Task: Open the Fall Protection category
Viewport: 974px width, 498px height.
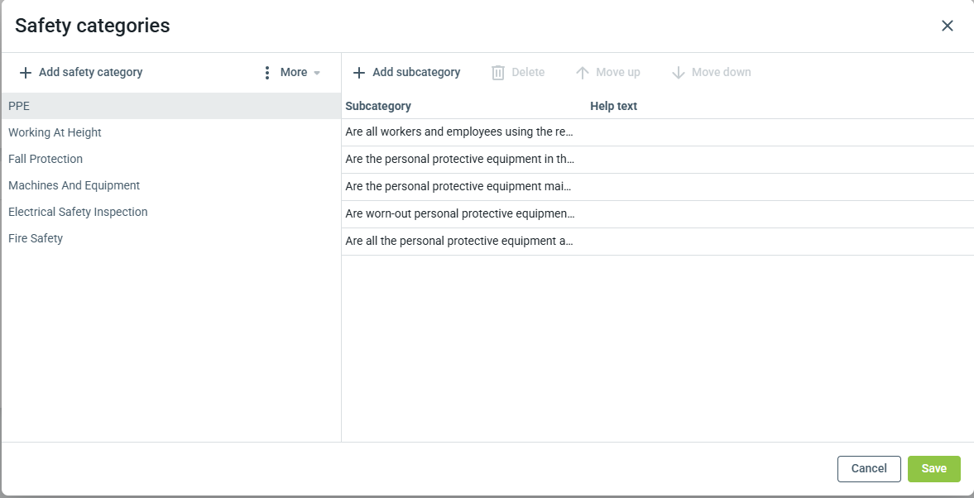Action: click(46, 159)
